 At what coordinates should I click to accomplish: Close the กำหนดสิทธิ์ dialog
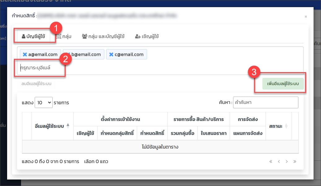pyautogui.click(x=306, y=16)
